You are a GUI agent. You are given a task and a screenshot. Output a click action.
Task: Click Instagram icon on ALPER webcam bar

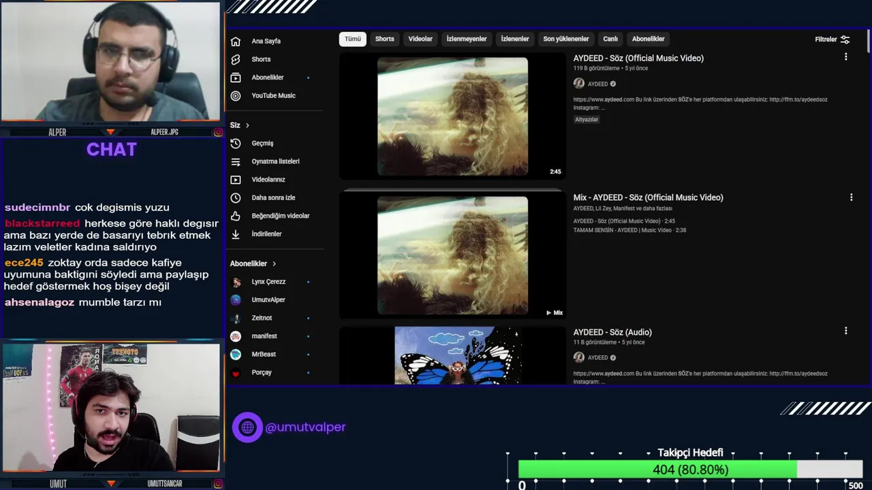(218, 132)
